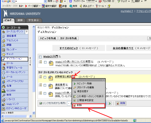Click the help icon in the translation toolbar
The width and height of the screenshot is (151, 123).
point(109,6)
